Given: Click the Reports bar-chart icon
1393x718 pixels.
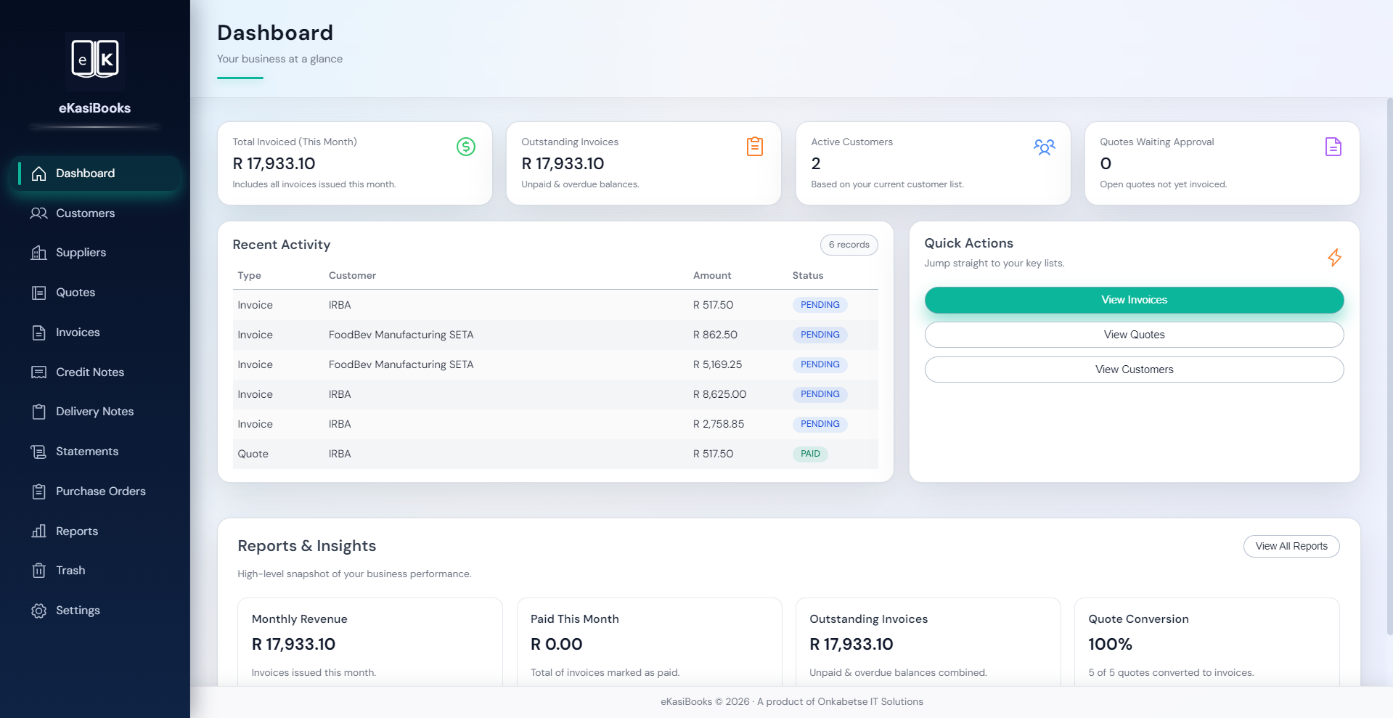Looking at the screenshot, I should click(38, 531).
